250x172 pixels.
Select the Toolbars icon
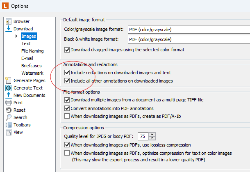9,125
